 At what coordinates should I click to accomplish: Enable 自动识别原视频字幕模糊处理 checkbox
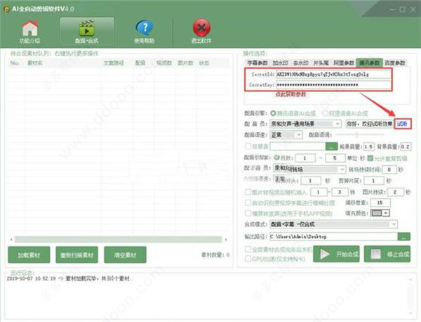coord(248,202)
